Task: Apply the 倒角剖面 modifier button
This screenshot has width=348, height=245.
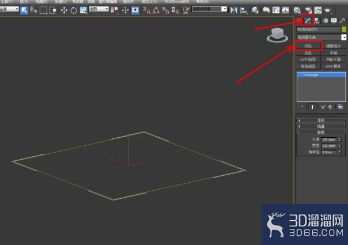Action: click(308, 66)
